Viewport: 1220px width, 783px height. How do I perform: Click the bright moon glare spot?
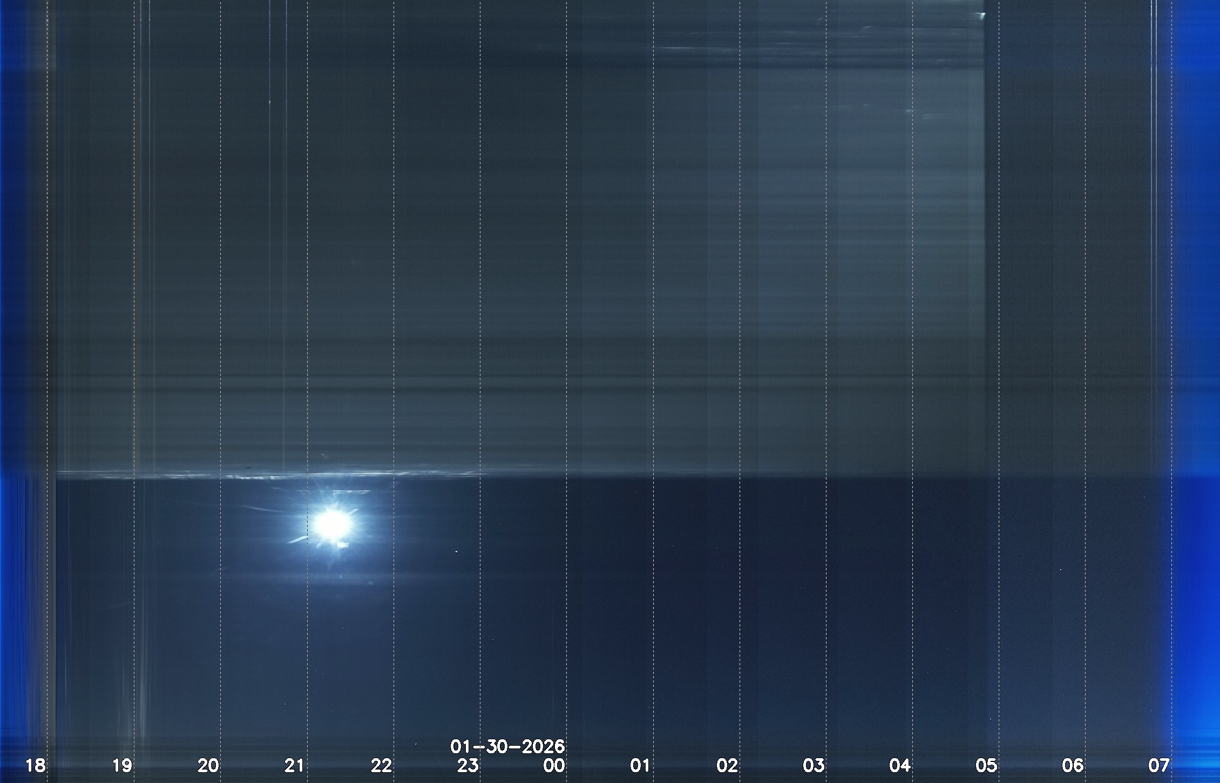333,523
